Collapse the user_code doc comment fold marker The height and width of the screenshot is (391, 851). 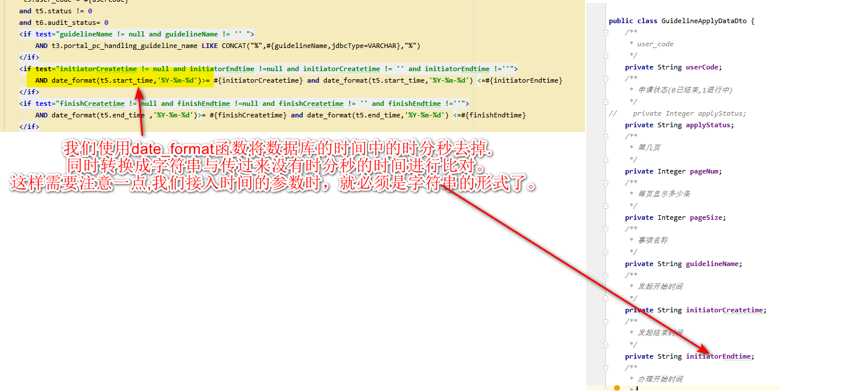pos(605,32)
